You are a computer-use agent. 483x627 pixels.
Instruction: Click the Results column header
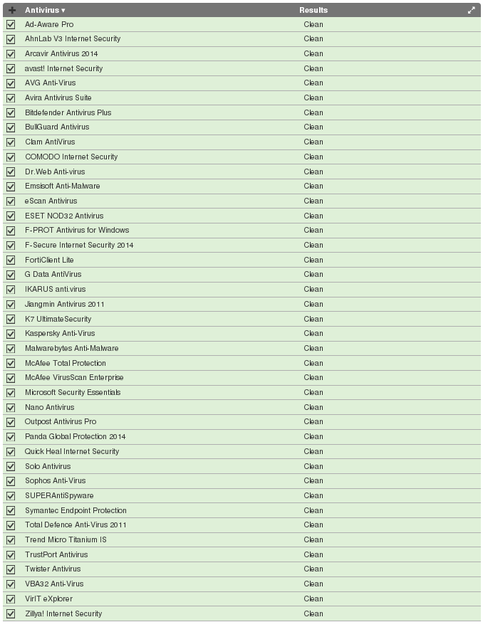point(313,10)
